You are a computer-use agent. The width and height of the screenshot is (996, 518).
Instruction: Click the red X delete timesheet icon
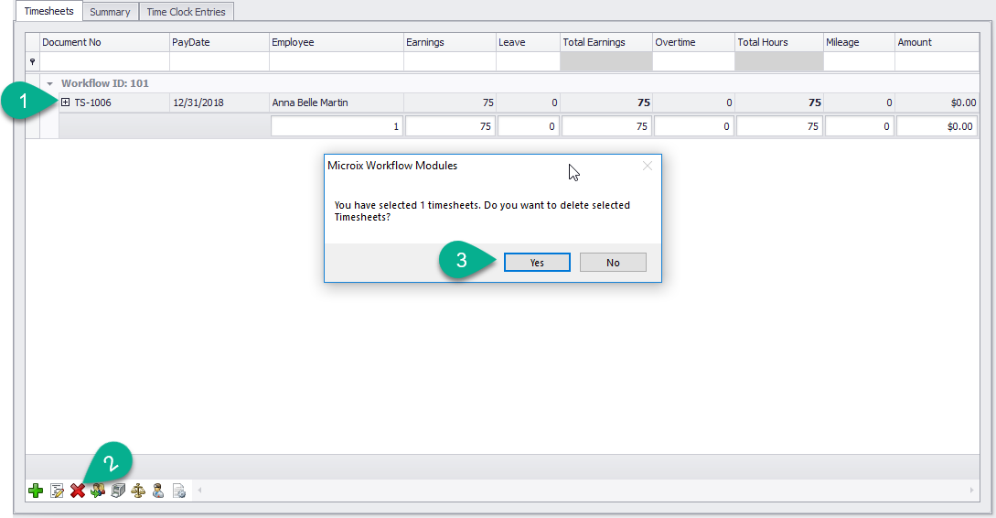point(77,491)
